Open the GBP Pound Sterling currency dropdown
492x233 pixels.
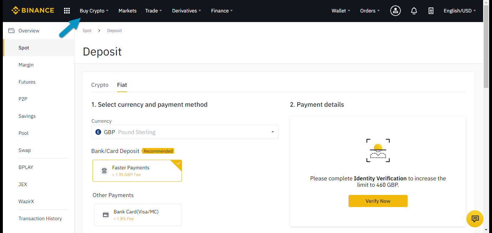coord(185,132)
